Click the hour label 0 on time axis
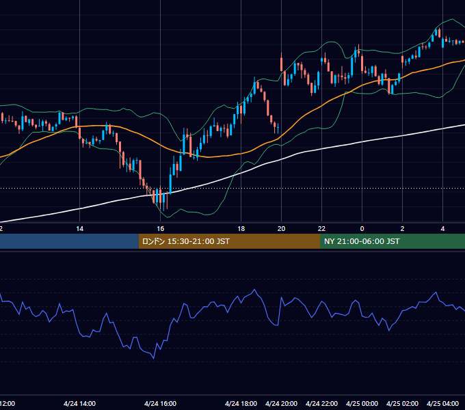Viewport: 465px width, 410px height. coord(362,229)
